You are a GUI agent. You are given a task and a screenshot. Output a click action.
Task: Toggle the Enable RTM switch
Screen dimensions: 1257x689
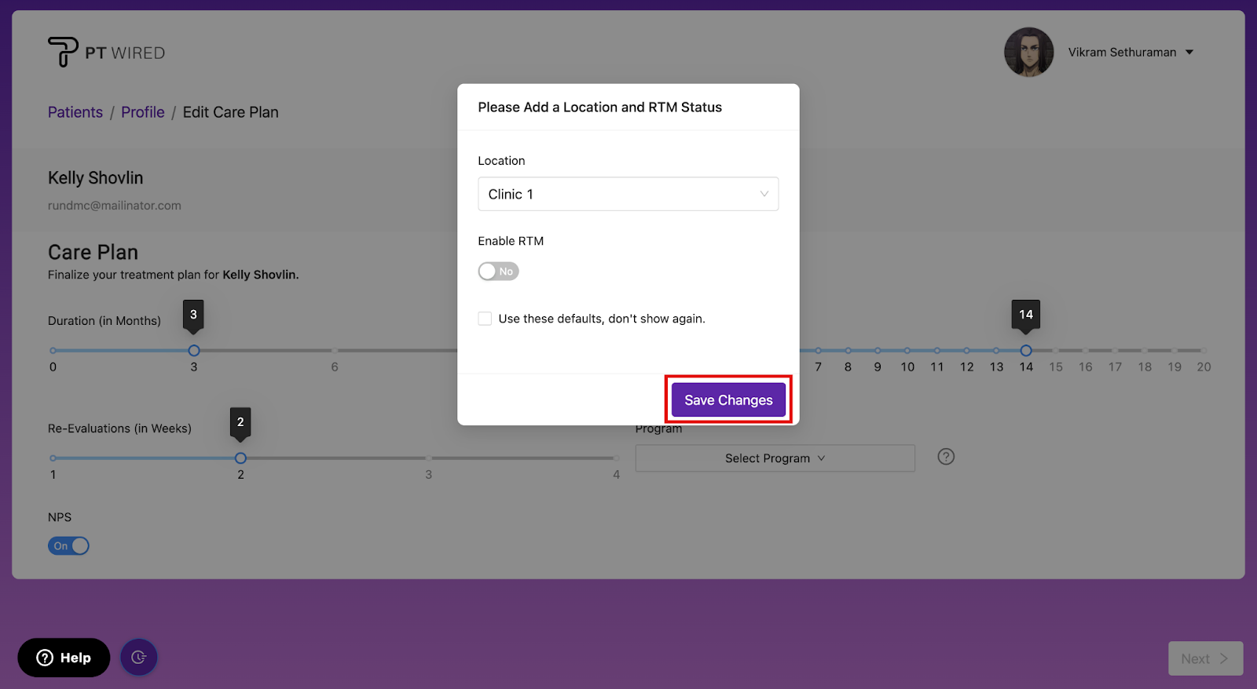click(498, 272)
